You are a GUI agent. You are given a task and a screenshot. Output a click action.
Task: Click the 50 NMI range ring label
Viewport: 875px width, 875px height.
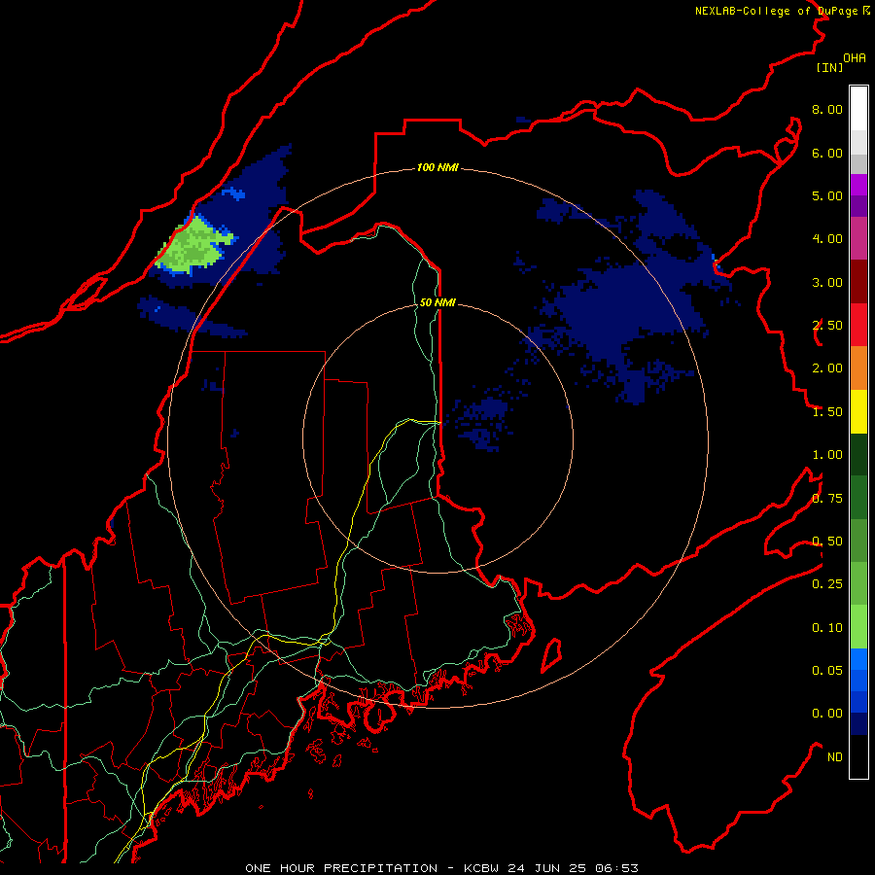coord(437,302)
